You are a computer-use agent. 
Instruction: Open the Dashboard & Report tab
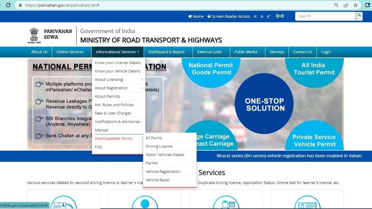click(x=166, y=52)
